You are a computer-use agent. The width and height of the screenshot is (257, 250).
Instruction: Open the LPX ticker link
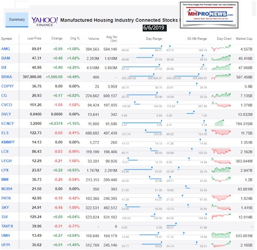(5, 170)
